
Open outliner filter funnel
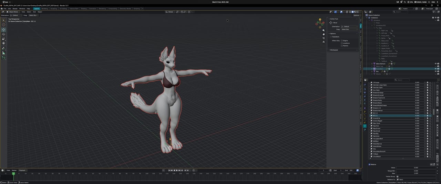click(434, 12)
